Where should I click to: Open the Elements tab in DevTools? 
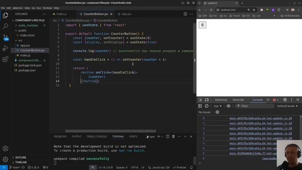coord(221,100)
